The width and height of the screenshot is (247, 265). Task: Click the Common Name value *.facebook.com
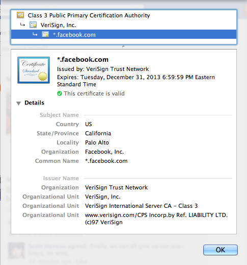106,161
